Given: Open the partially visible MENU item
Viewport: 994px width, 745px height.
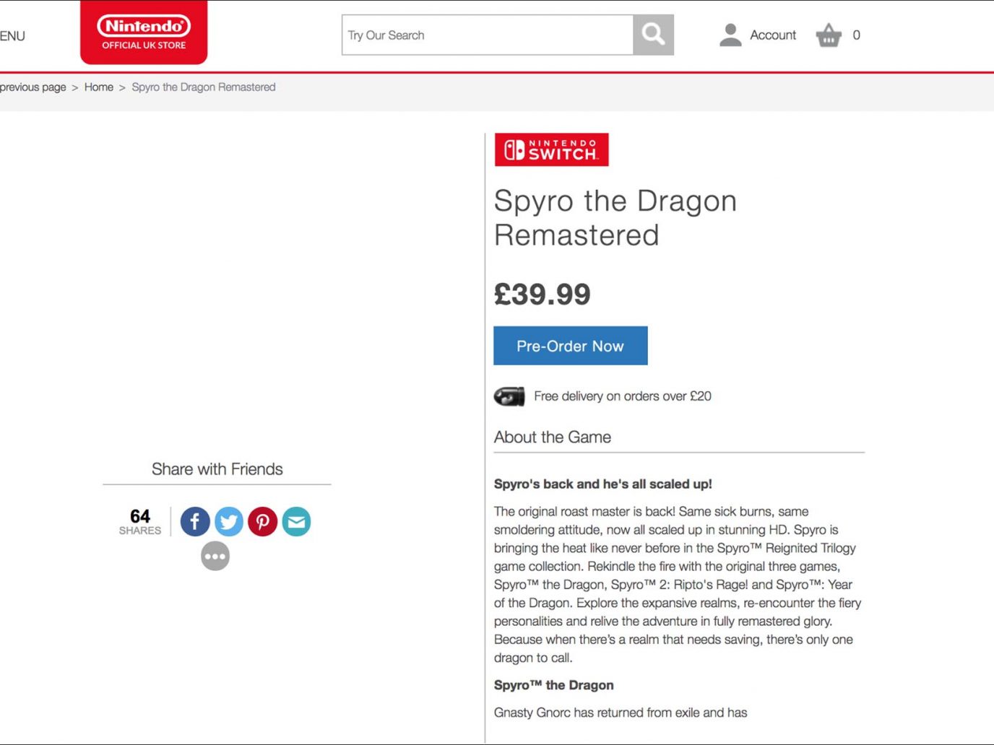Looking at the screenshot, I should click(x=12, y=36).
